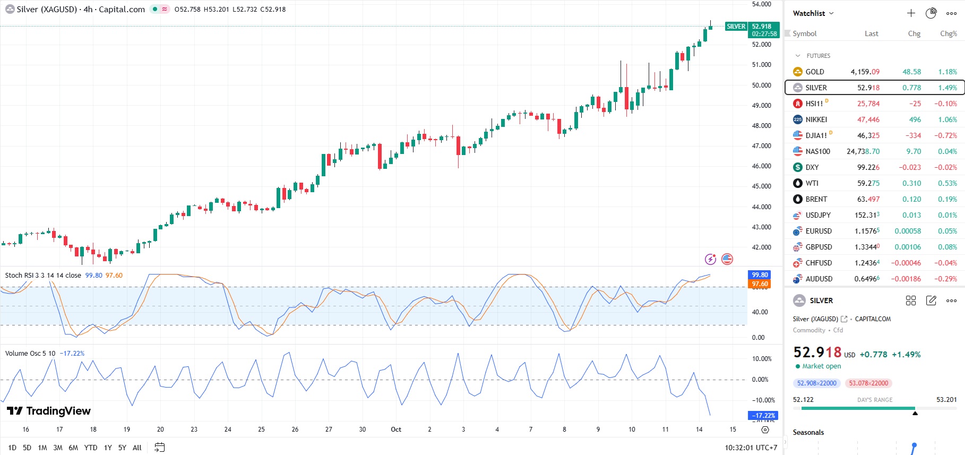The width and height of the screenshot is (965, 455).
Task: Open the Silver (XAGUSD) external link
Action: pyautogui.click(x=844, y=319)
